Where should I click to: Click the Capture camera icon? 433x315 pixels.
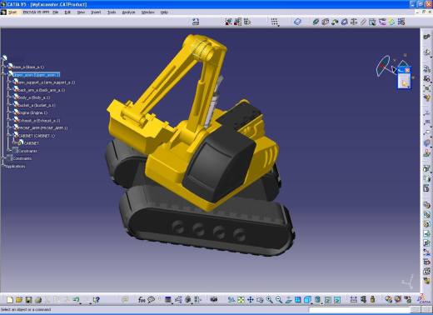(213, 299)
